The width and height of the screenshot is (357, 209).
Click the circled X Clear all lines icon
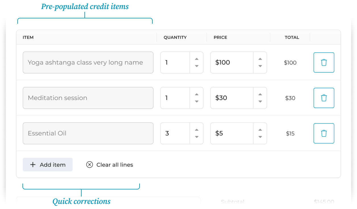pos(90,165)
